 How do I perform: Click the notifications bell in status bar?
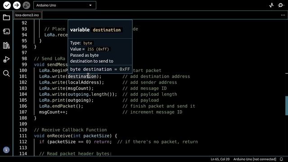[x=281, y=159]
